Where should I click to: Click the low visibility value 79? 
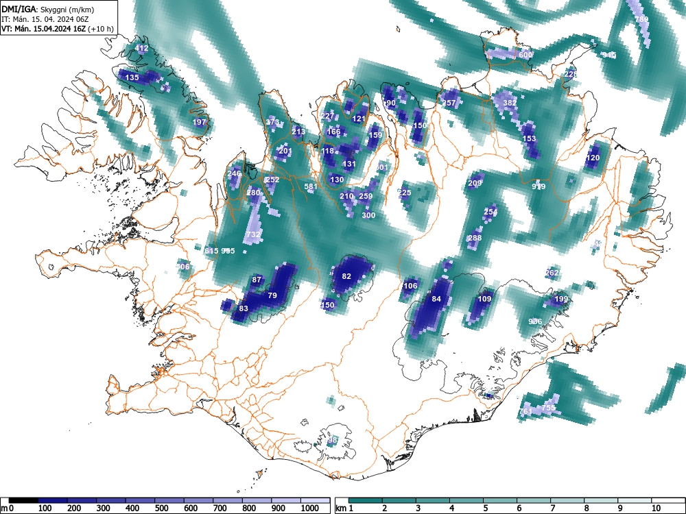click(272, 295)
